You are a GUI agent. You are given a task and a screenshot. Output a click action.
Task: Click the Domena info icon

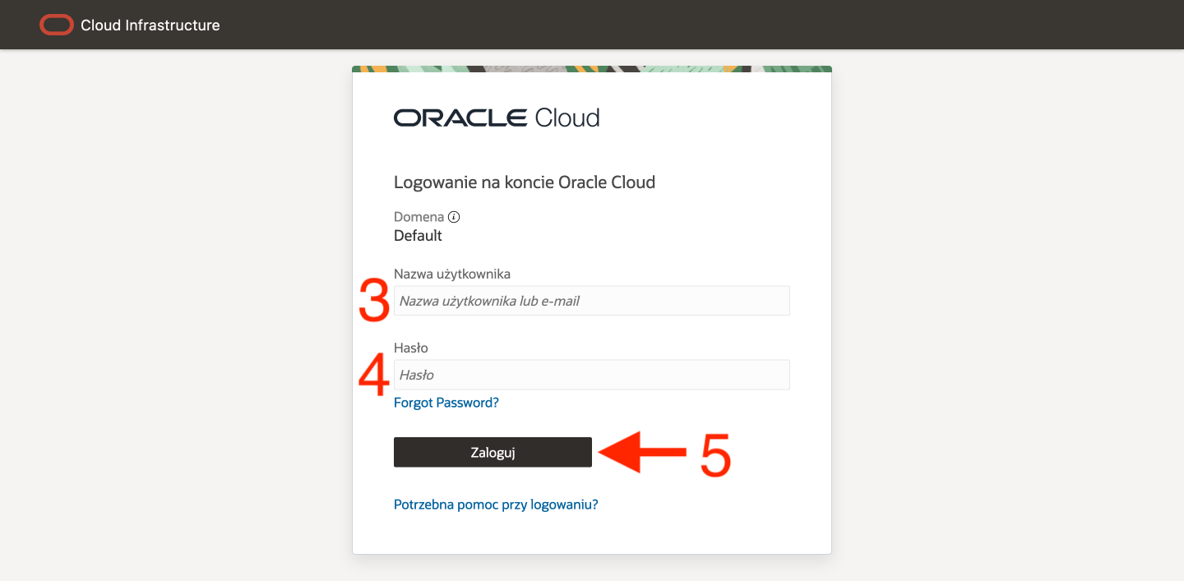(x=454, y=218)
